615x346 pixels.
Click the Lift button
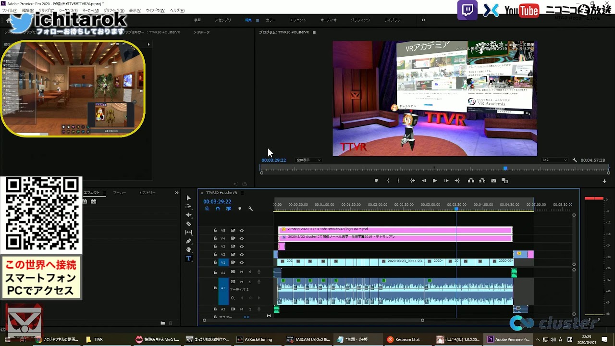pos(471,181)
